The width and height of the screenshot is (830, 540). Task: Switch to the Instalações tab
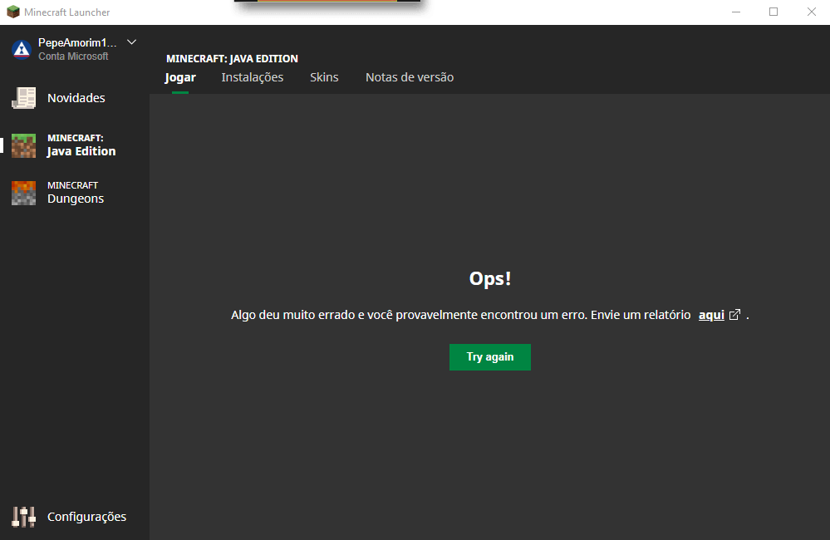tap(253, 77)
